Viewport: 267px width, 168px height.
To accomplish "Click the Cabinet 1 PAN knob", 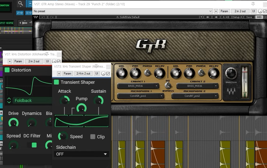I will click(x=135, y=73).
